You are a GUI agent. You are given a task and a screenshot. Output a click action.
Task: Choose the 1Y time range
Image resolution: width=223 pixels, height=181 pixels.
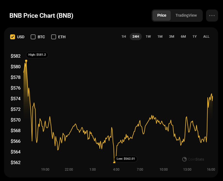195,37
